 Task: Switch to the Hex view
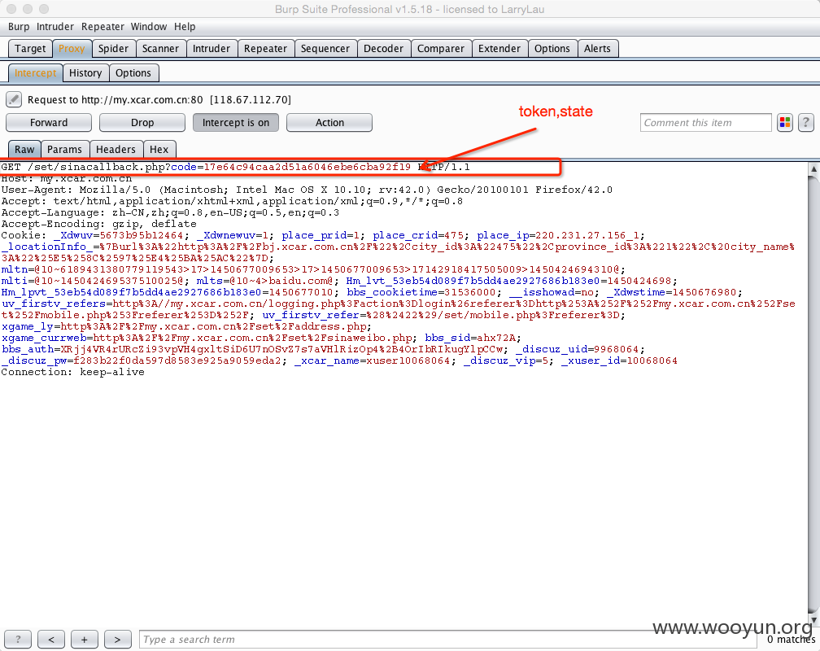point(159,150)
